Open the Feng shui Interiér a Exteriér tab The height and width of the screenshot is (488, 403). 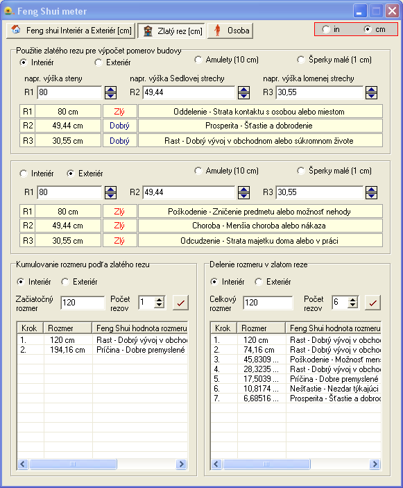tap(71, 31)
